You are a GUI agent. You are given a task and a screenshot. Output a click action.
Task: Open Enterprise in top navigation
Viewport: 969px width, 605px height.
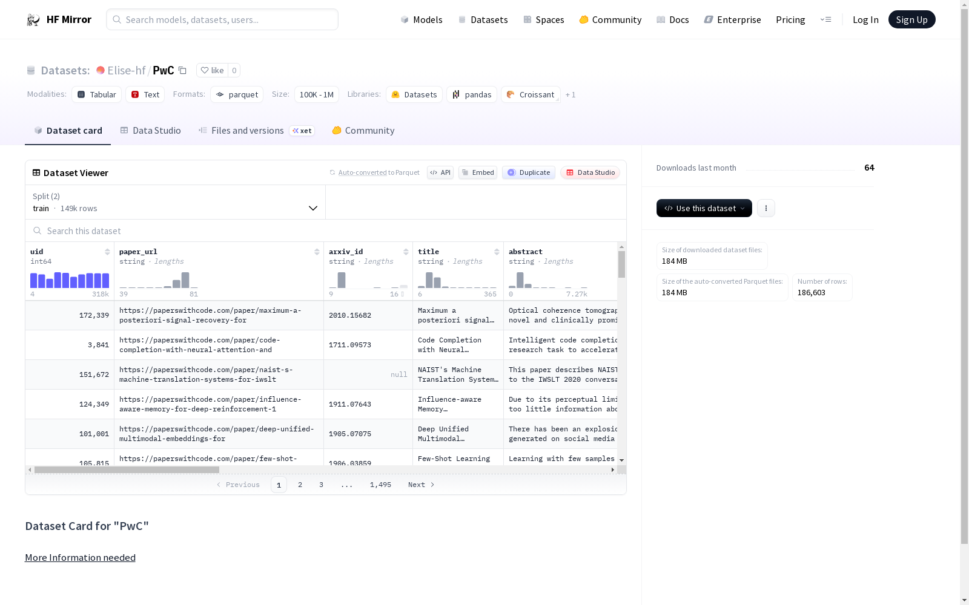733,19
